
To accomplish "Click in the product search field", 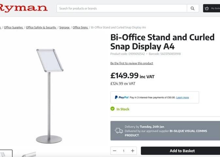I will tap(122, 8).
